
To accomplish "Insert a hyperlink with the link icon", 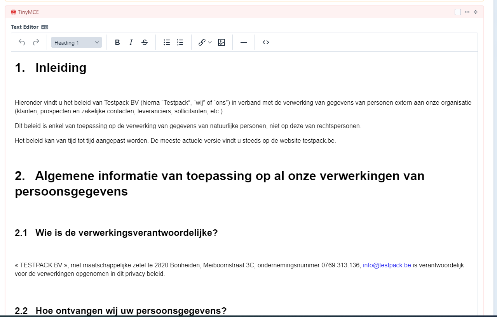I will coord(202,42).
